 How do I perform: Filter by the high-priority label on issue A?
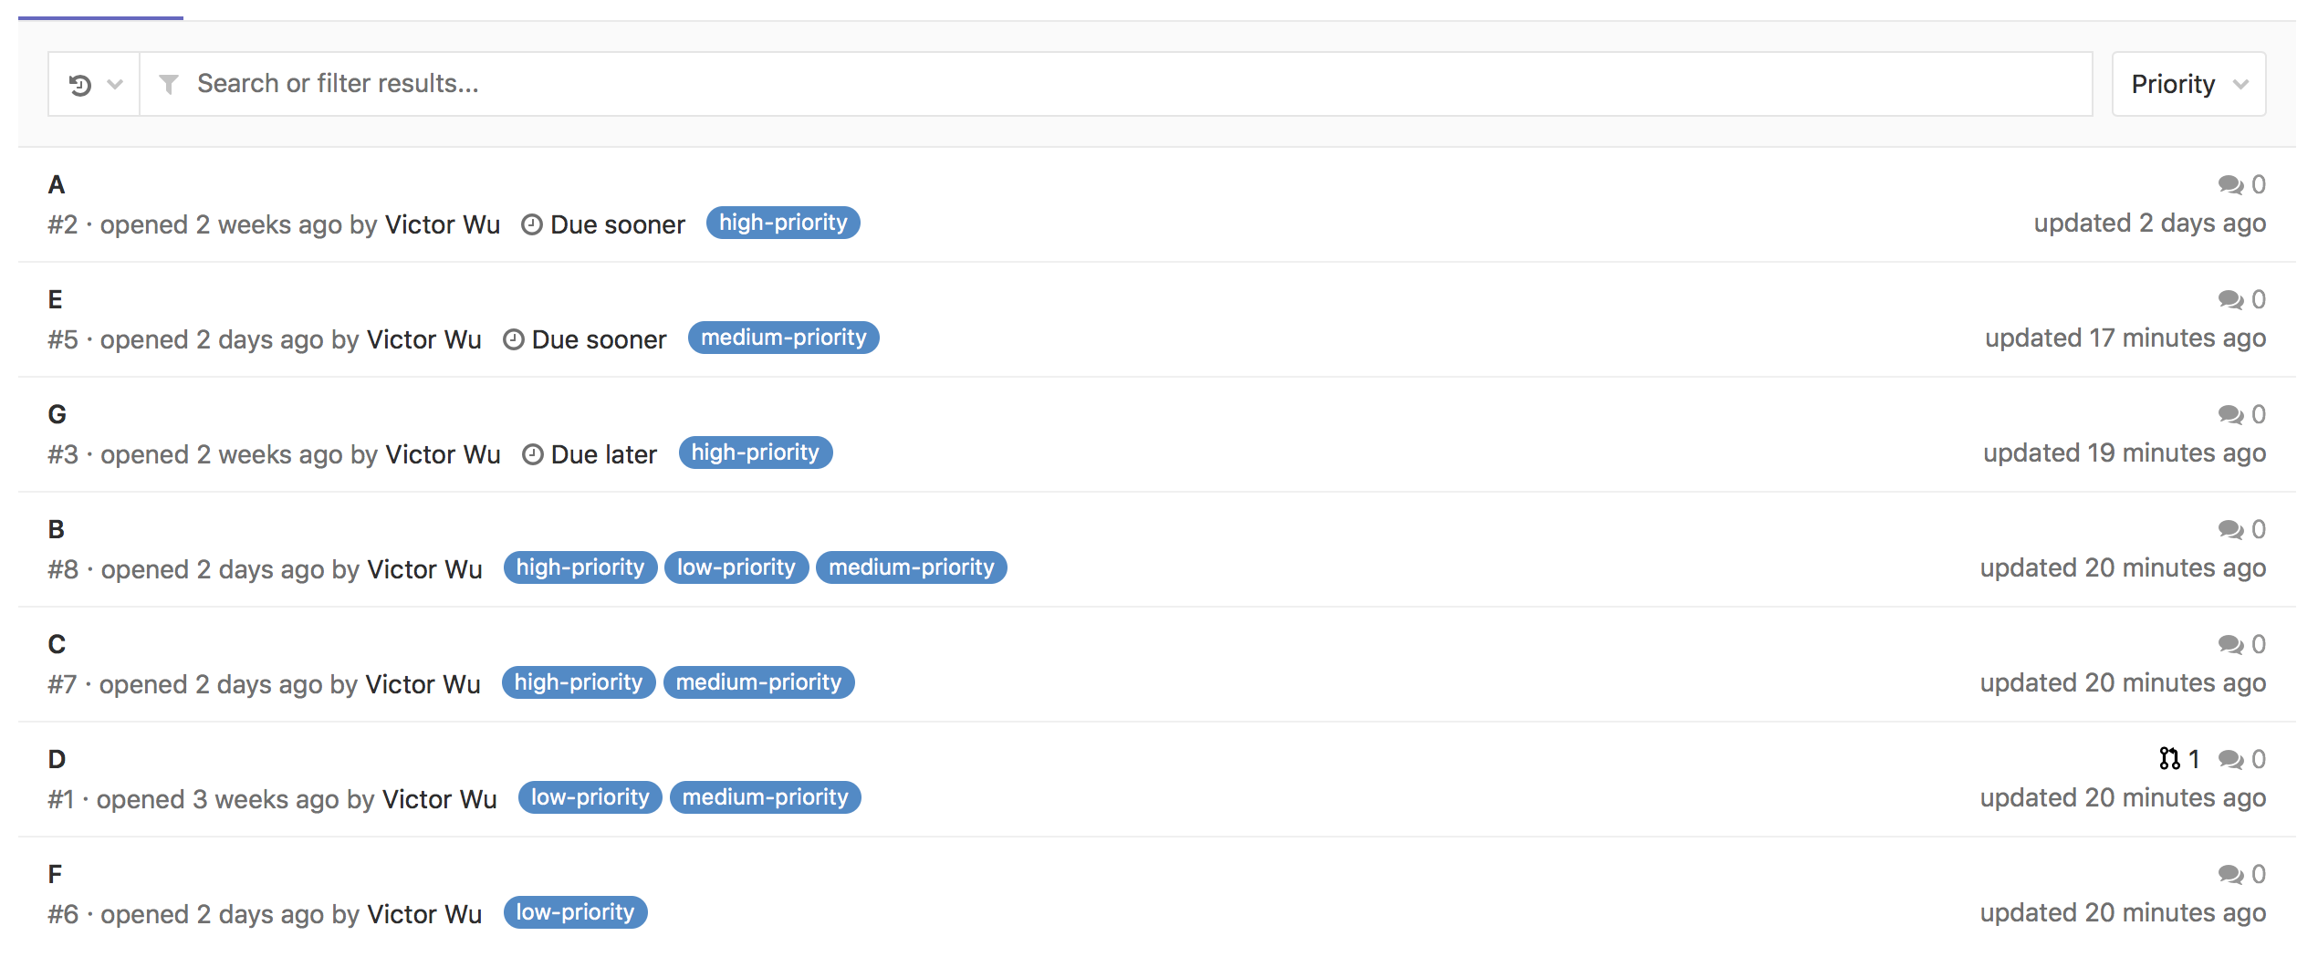coord(782,223)
